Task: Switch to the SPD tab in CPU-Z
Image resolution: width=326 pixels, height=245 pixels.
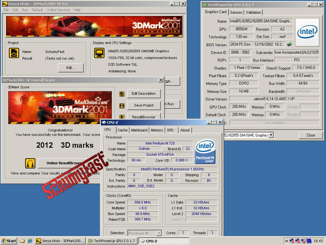Action: point(170,130)
